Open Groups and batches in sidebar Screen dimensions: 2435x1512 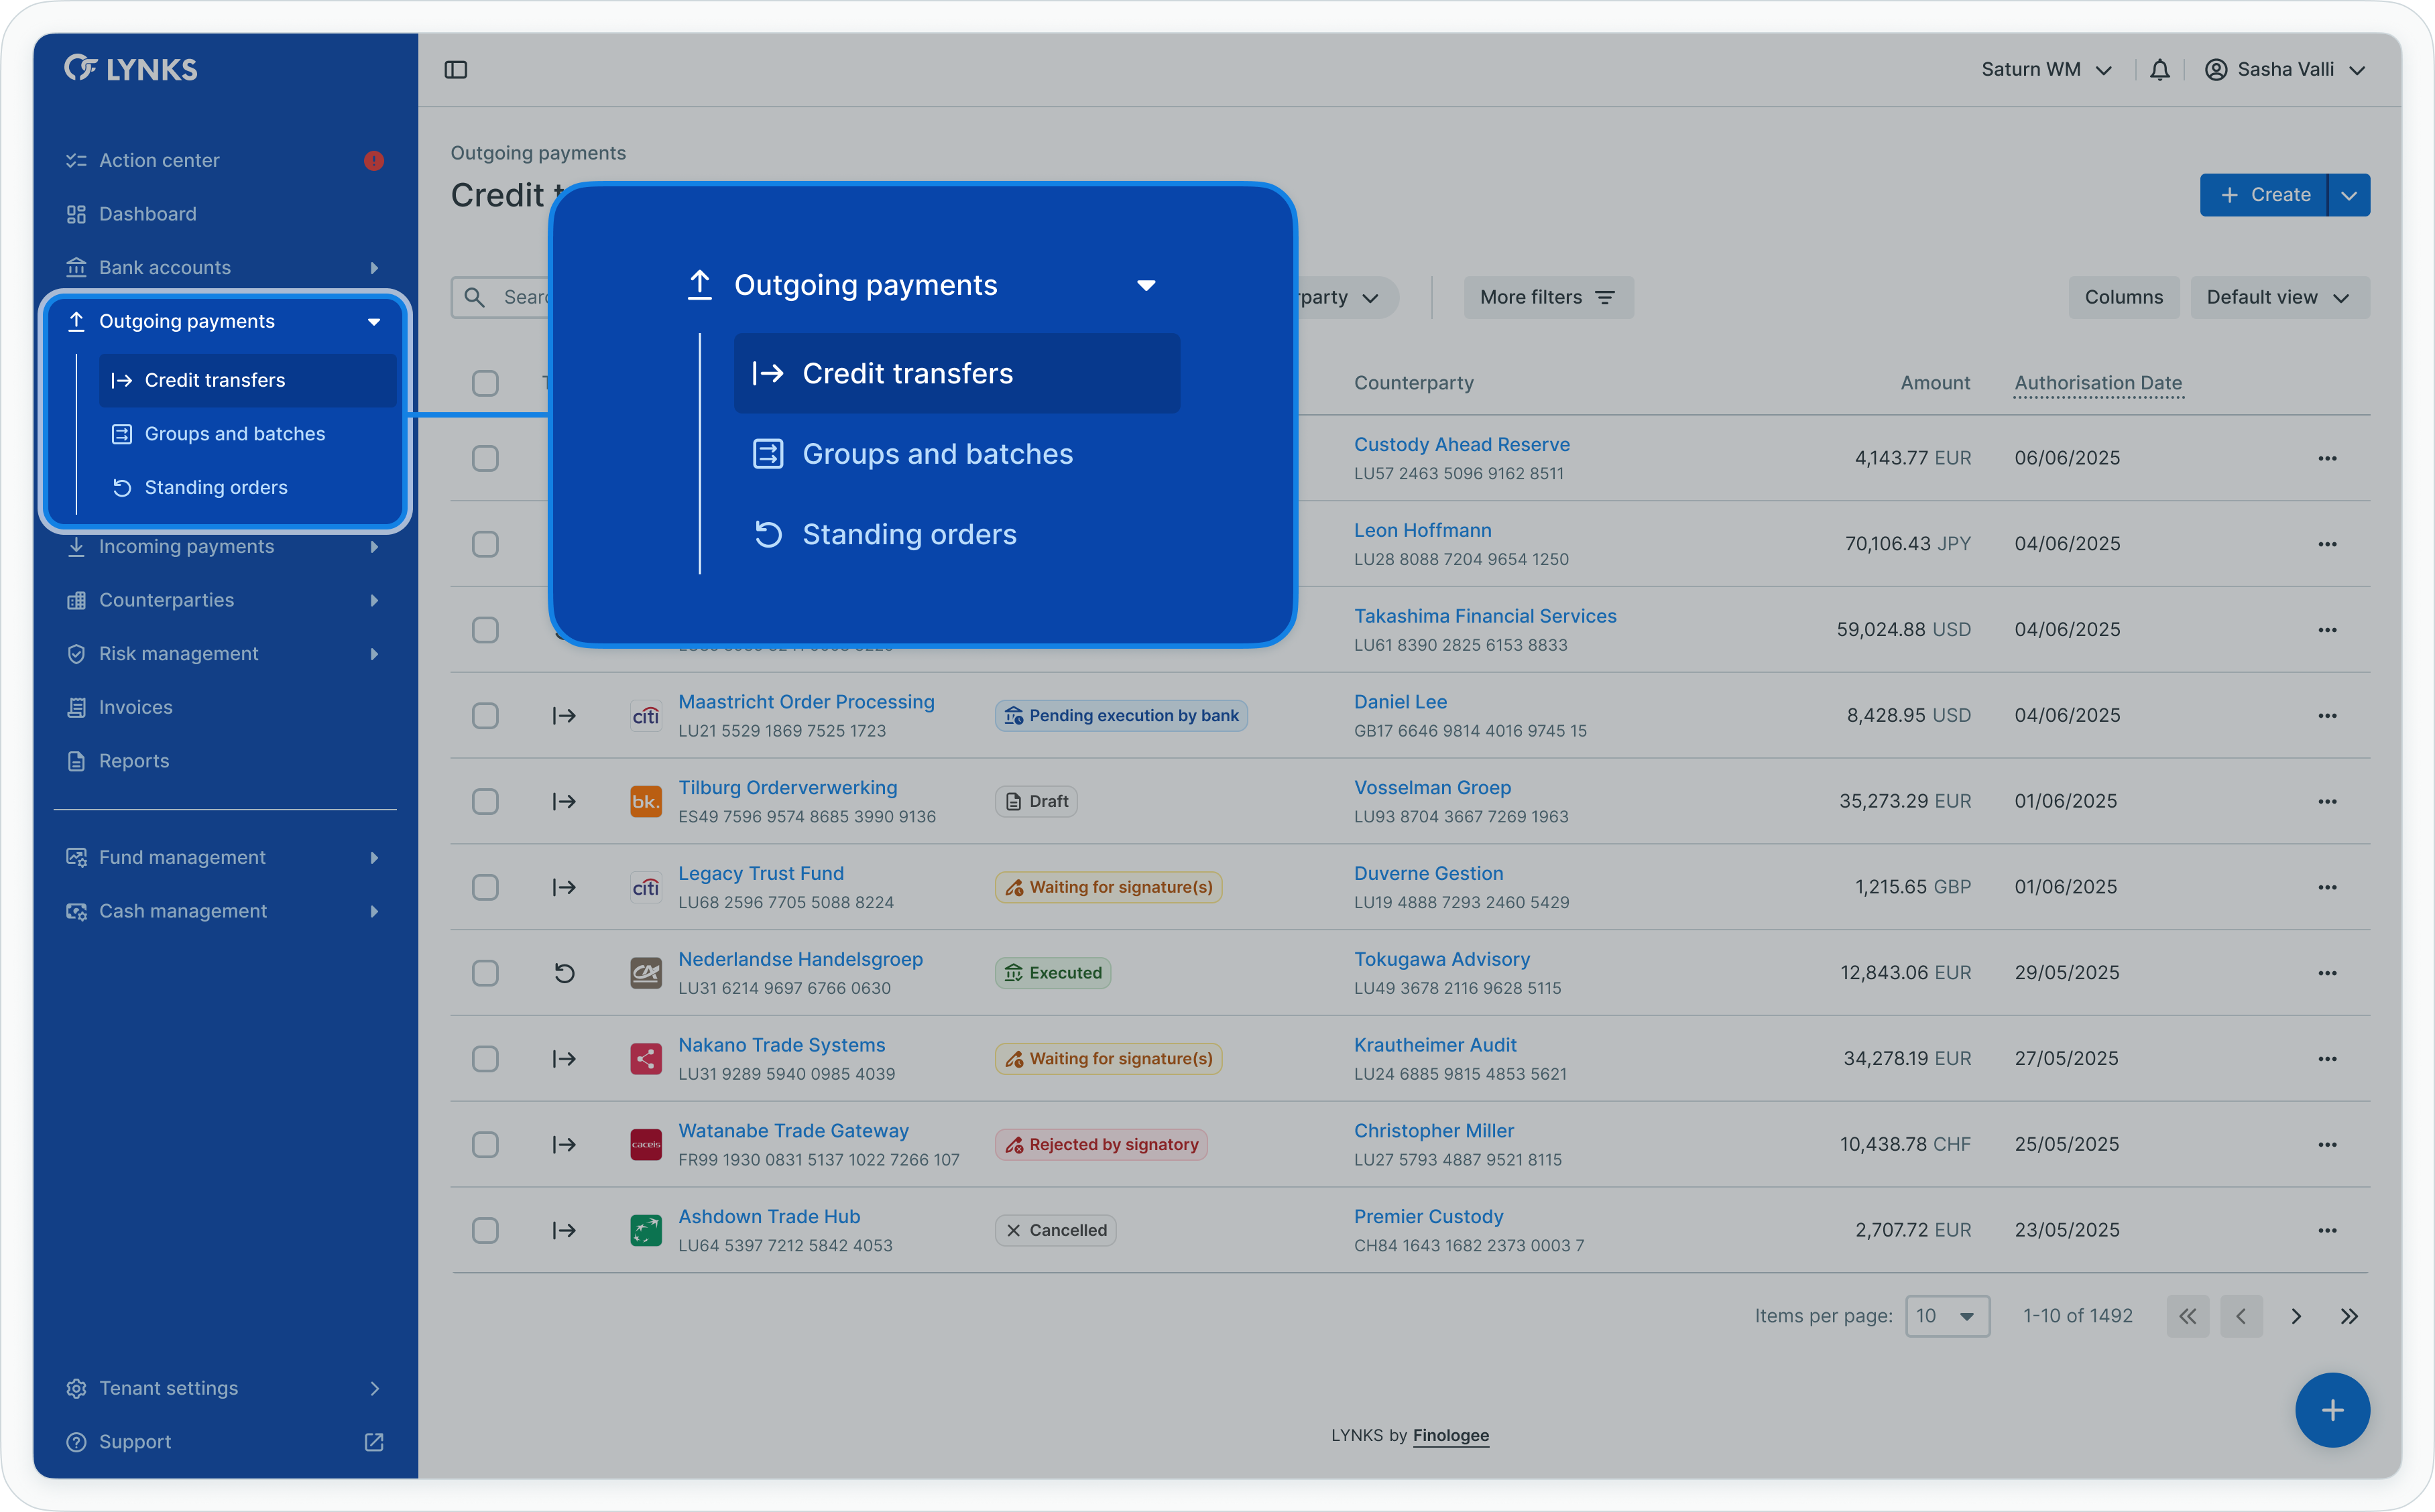click(235, 434)
